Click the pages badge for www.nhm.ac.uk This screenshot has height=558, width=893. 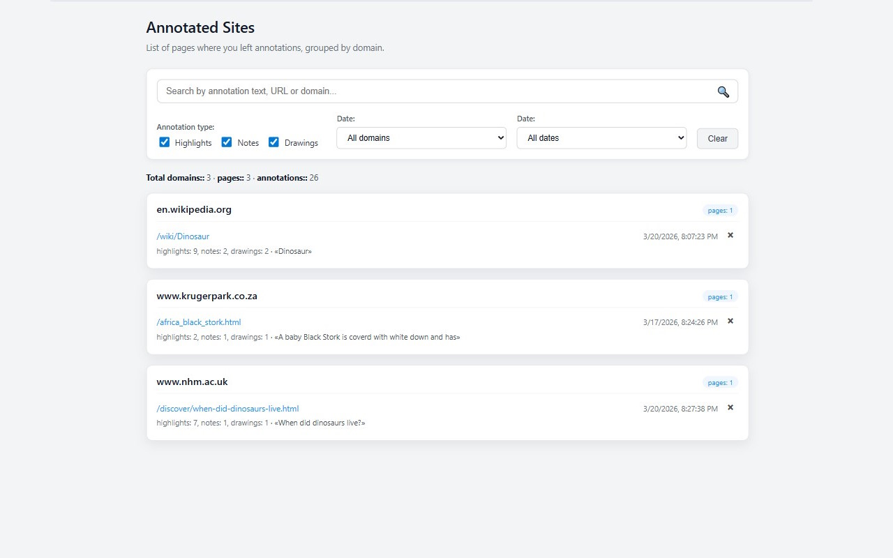coord(720,382)
